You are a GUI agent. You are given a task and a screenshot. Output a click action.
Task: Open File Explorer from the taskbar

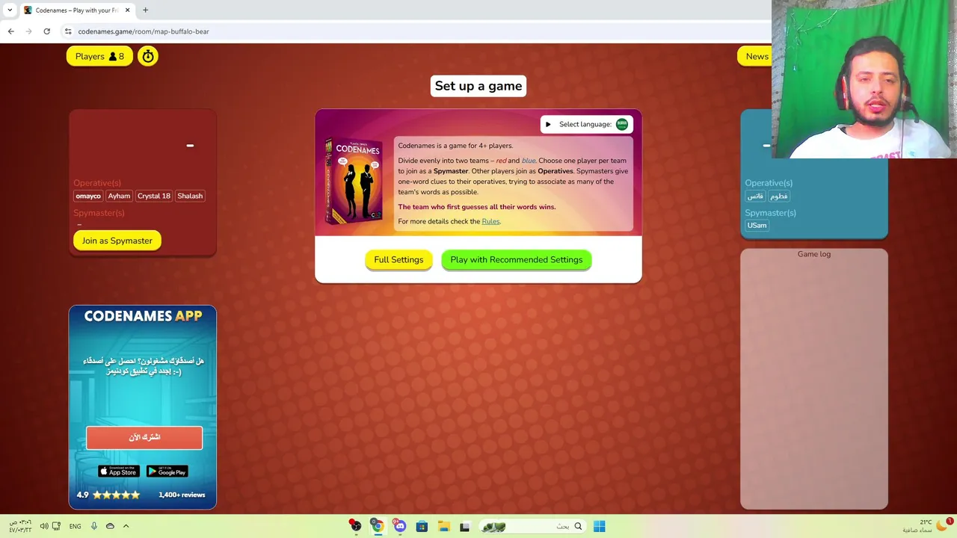(x=443, y=526)
